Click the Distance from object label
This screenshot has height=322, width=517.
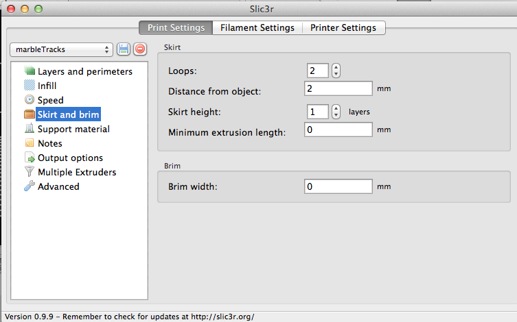click(214, 91)
